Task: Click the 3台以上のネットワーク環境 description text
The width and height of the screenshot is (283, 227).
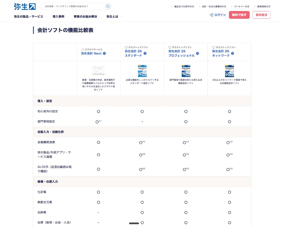Action: 229,81
